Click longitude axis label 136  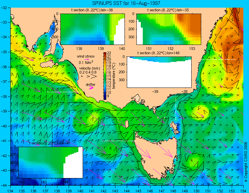pyautogui.click(x=34, y=191)
